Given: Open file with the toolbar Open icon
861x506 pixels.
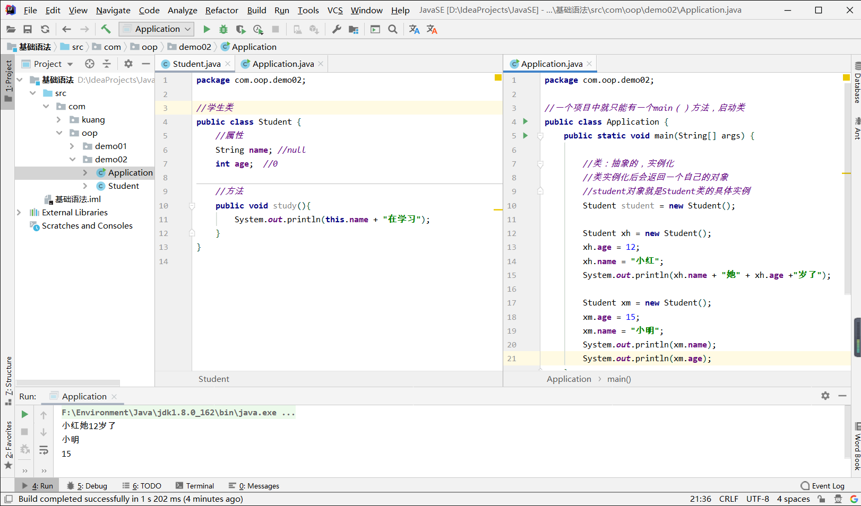Looking at the screenshot, I should 11,29.
